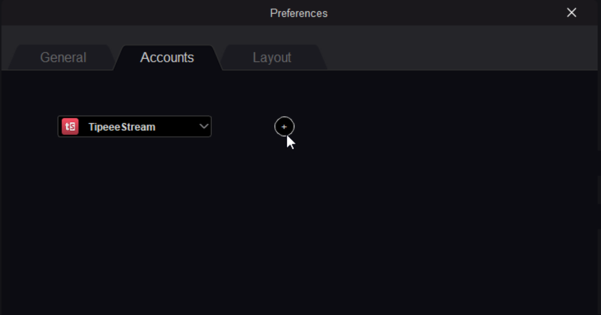Open the TipeeeStream account service combo box

pyautogui.click(x=135, y=127)
